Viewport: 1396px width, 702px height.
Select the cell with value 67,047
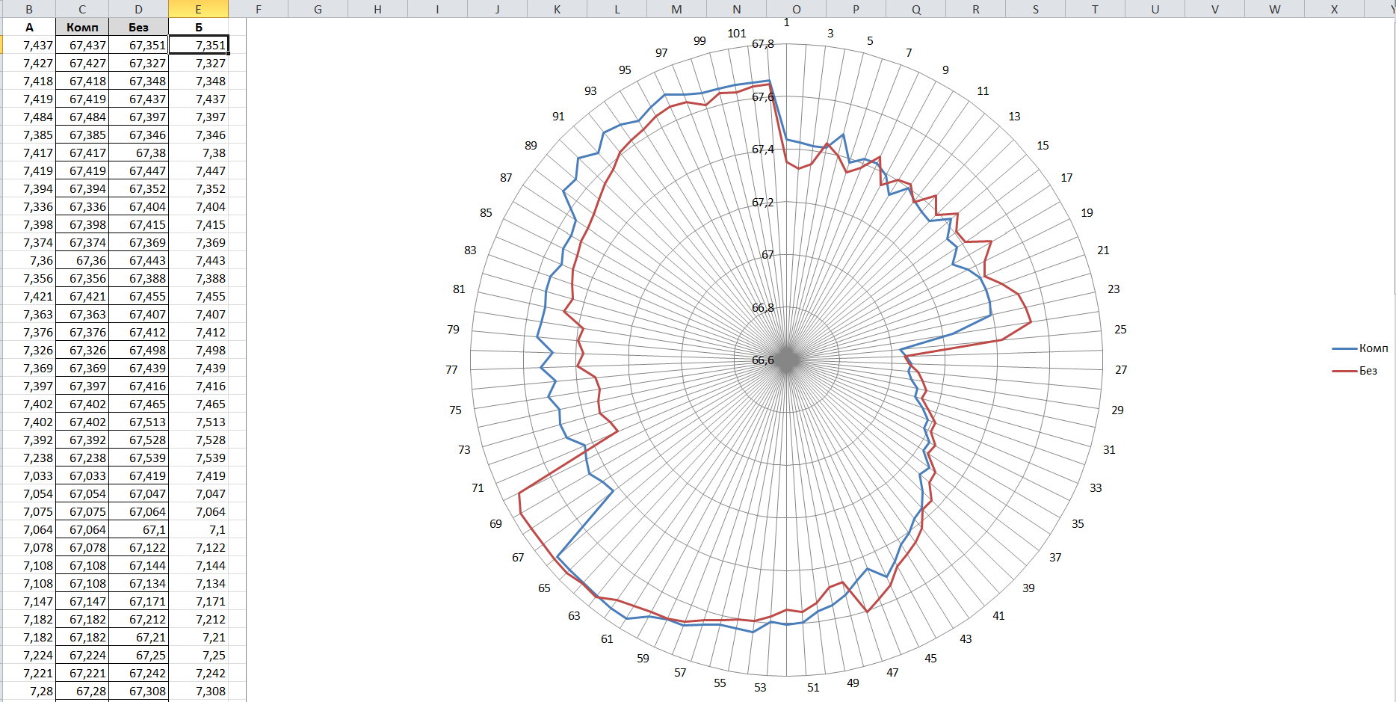tap(139, 493)
